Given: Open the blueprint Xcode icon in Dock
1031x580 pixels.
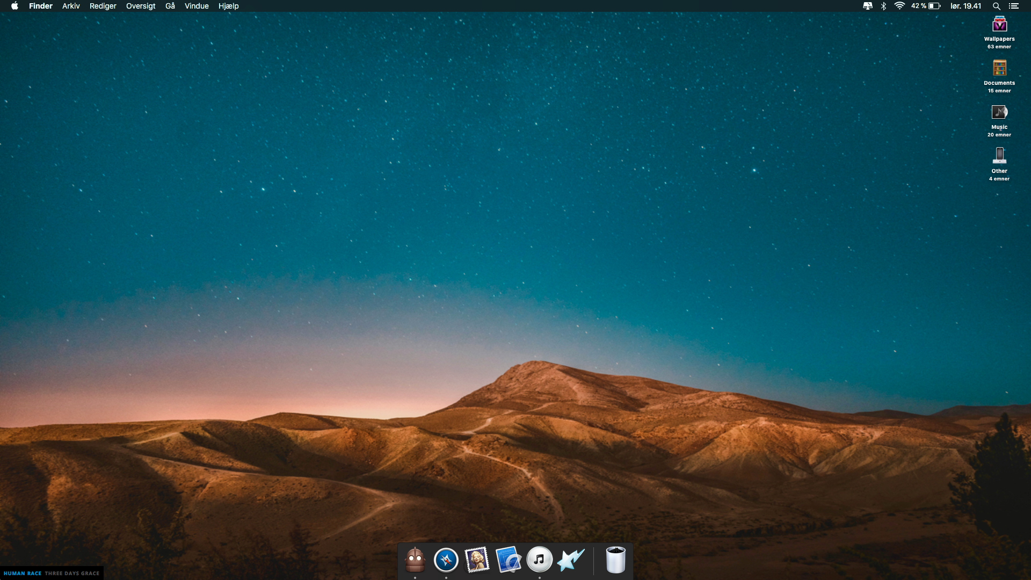Looking at the screenshot, I should [x=508, y=560].
